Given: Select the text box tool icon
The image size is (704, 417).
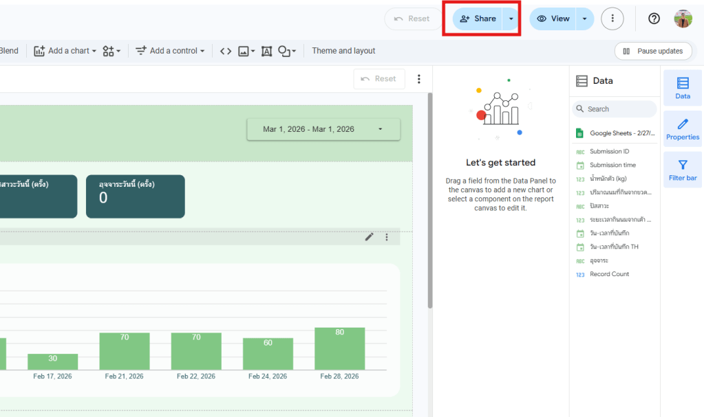Looking at the screenshot, I should pos(266,51).
